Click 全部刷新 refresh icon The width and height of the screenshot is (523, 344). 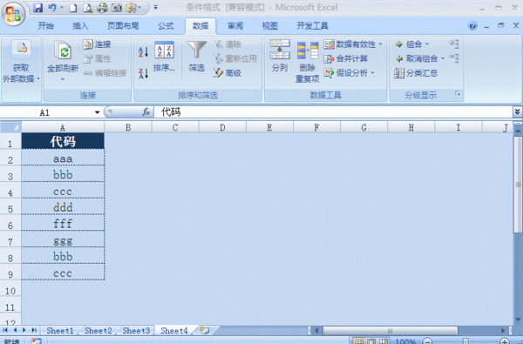[63, 51]
